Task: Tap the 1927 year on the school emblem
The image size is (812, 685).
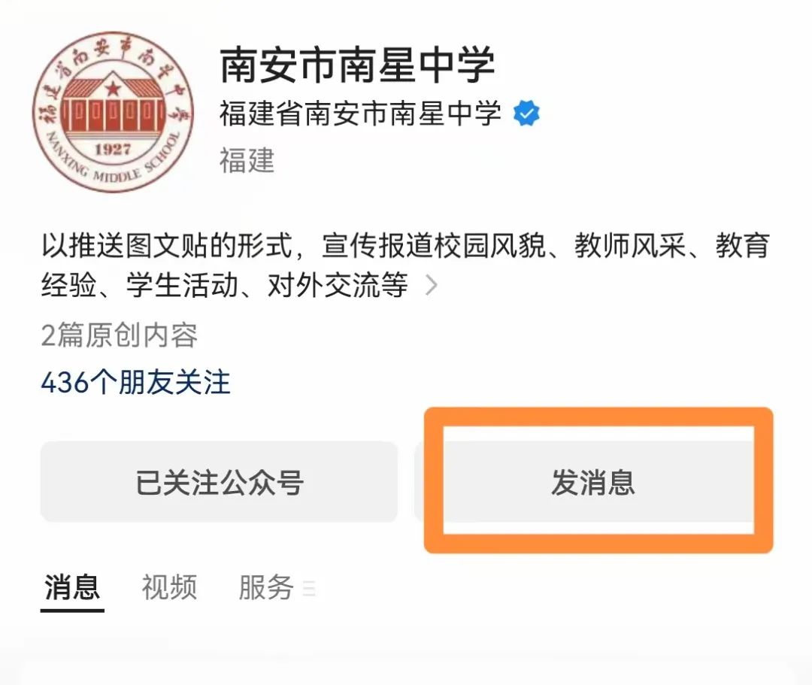Action: (112, 150)
